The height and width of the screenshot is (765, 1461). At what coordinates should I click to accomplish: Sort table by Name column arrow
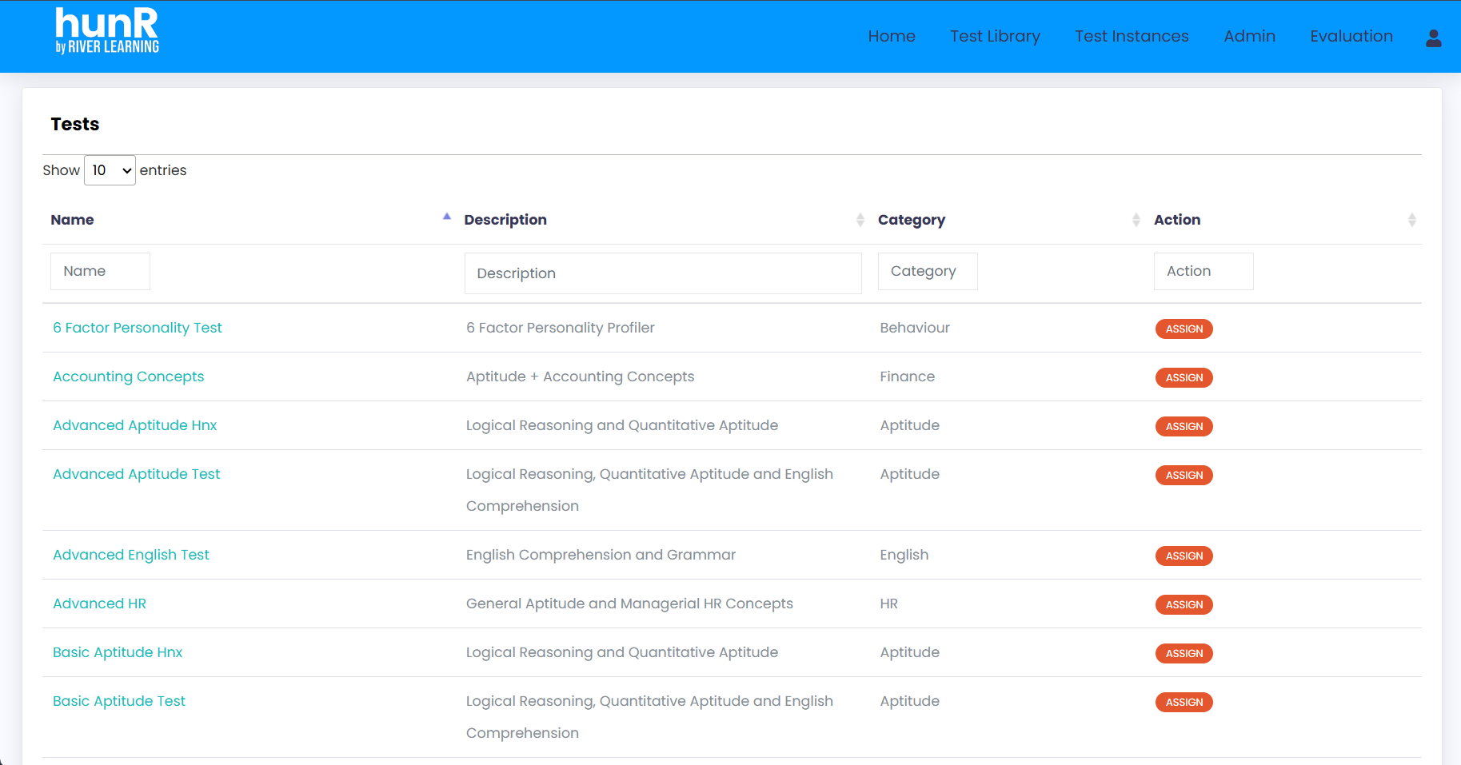point(447,217)
